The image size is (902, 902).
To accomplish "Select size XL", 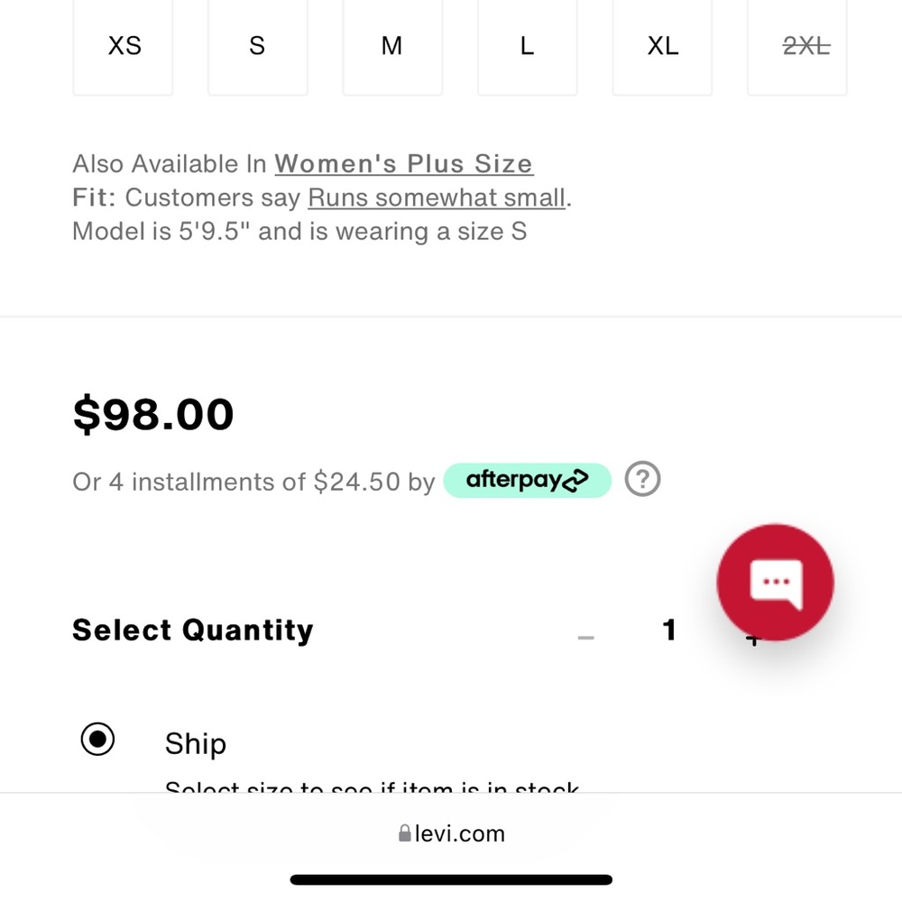I will [x=662, y=47].
